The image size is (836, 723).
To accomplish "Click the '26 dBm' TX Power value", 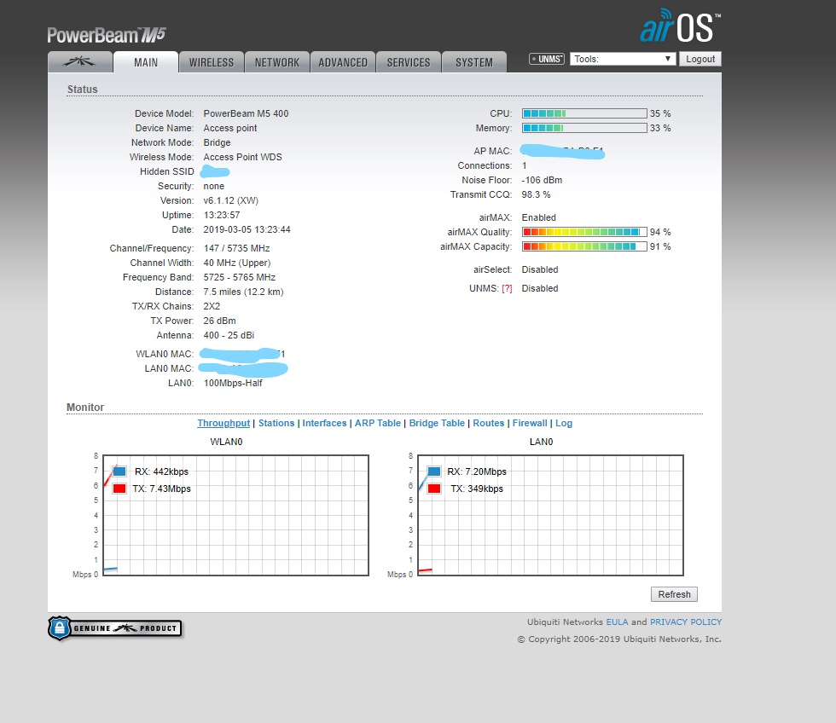I will pyautogui.click(x=220, y=321).
